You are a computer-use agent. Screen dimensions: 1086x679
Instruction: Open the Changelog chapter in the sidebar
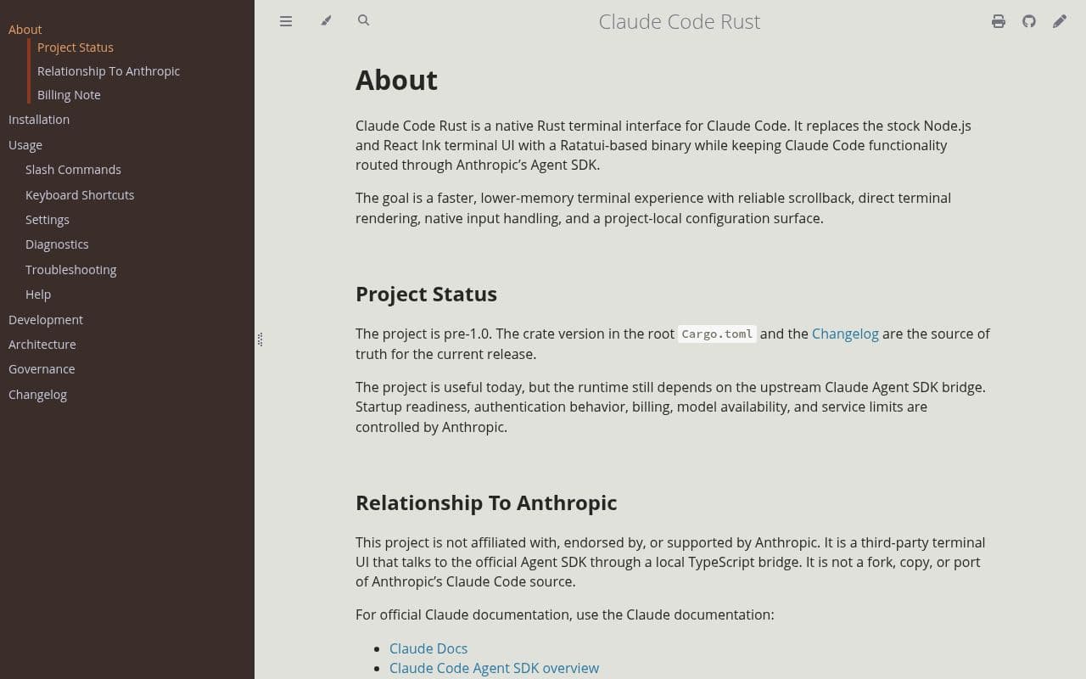click(37, 395)
